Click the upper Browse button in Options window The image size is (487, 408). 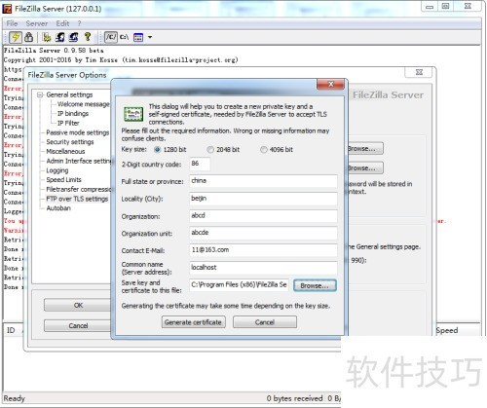[365, 149]
